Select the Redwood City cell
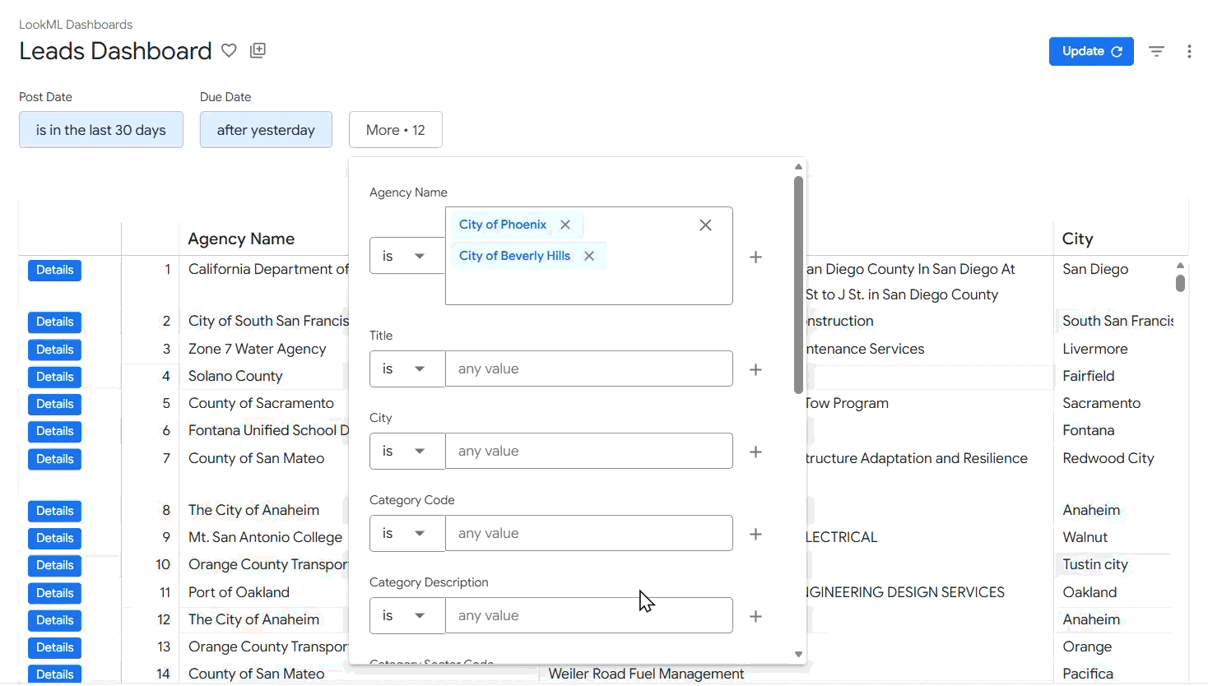The height and width of the screenshot is (686, 1208). (x=1108, y=458)
